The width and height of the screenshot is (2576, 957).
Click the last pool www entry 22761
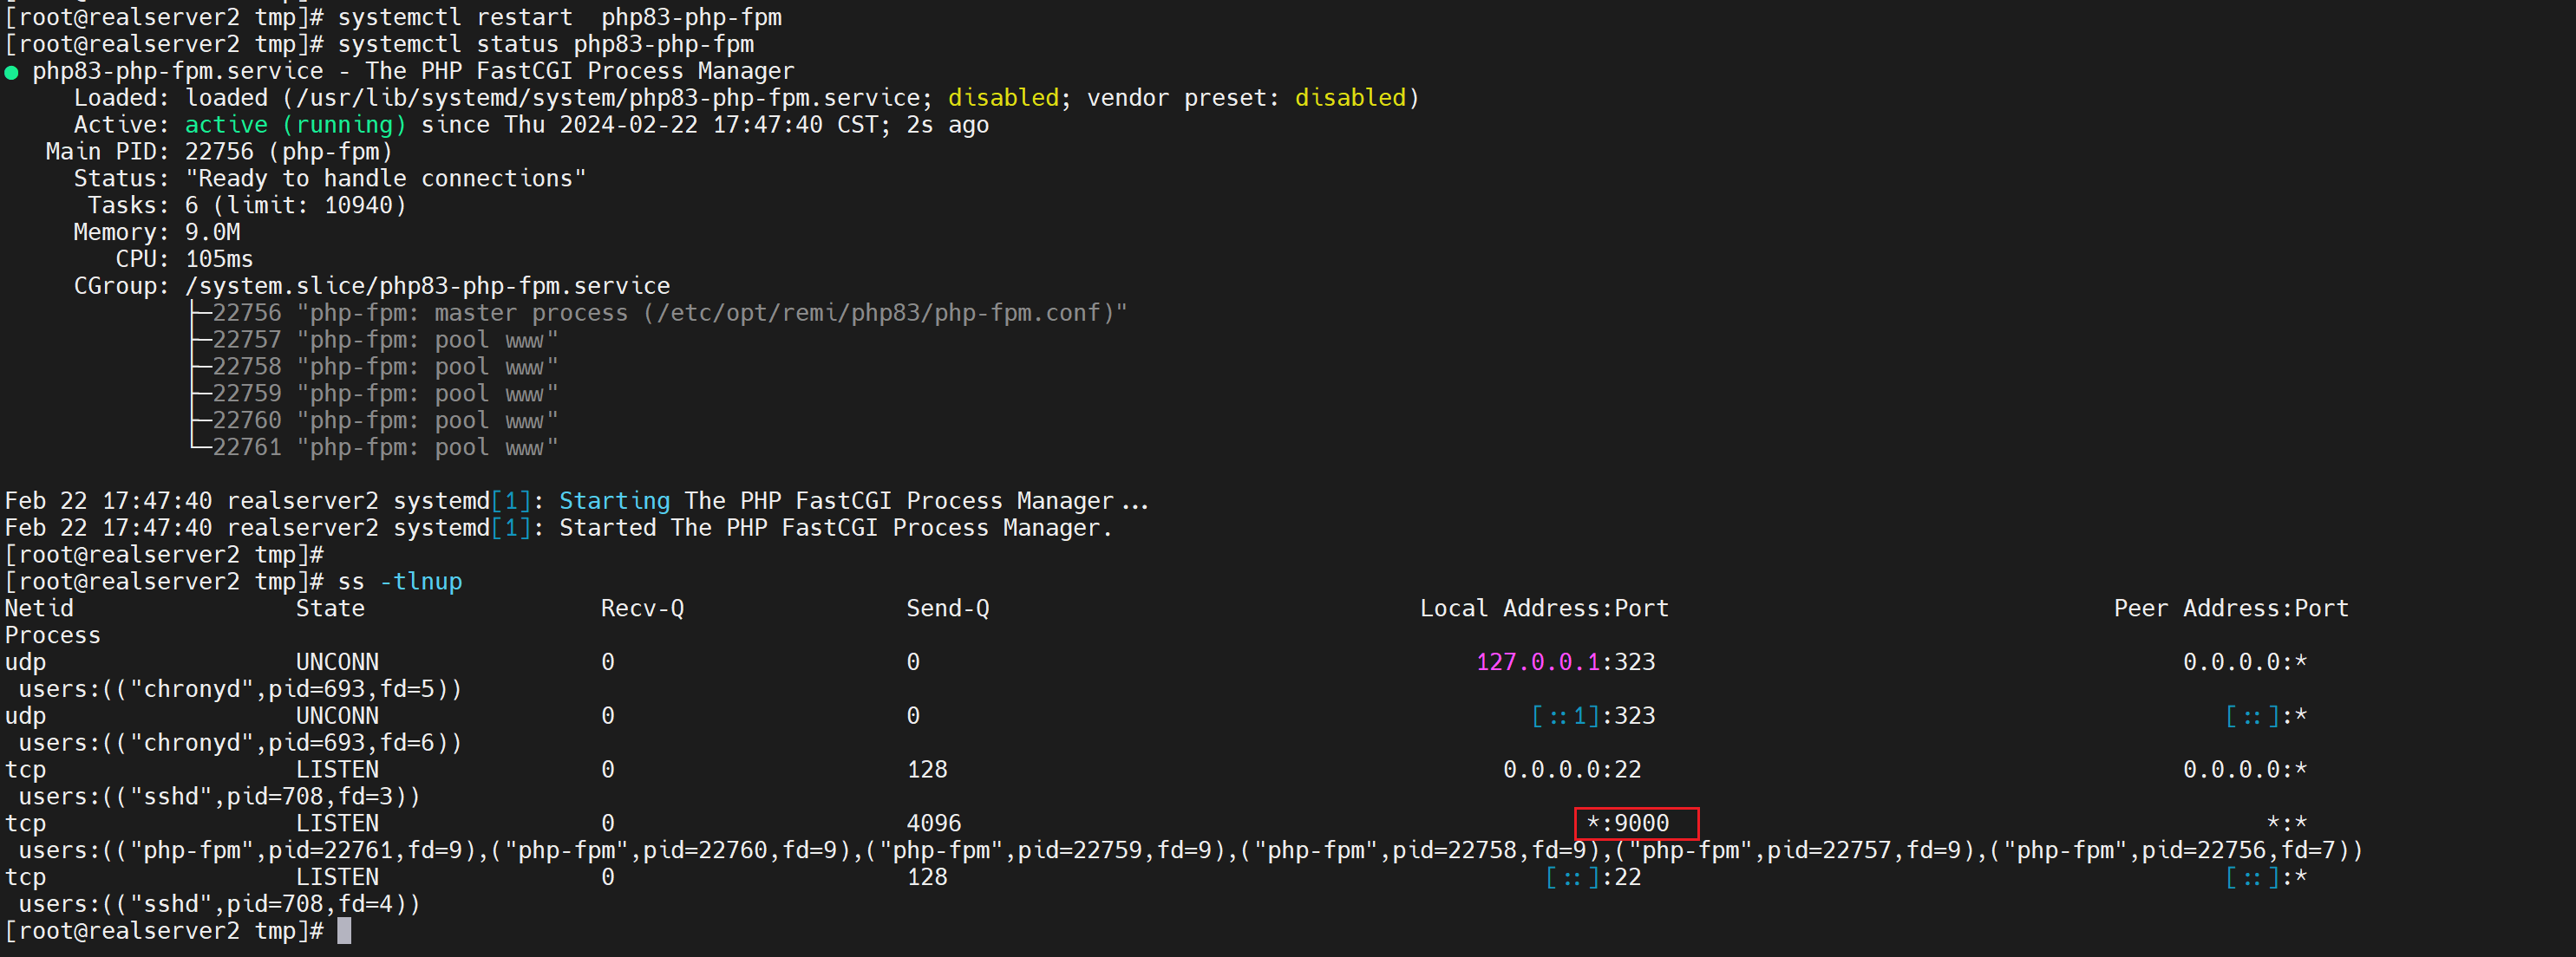[x=384, y=446]
